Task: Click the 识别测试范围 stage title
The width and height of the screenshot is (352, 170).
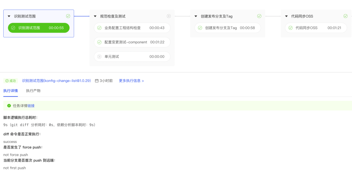Action: [25, 16]
